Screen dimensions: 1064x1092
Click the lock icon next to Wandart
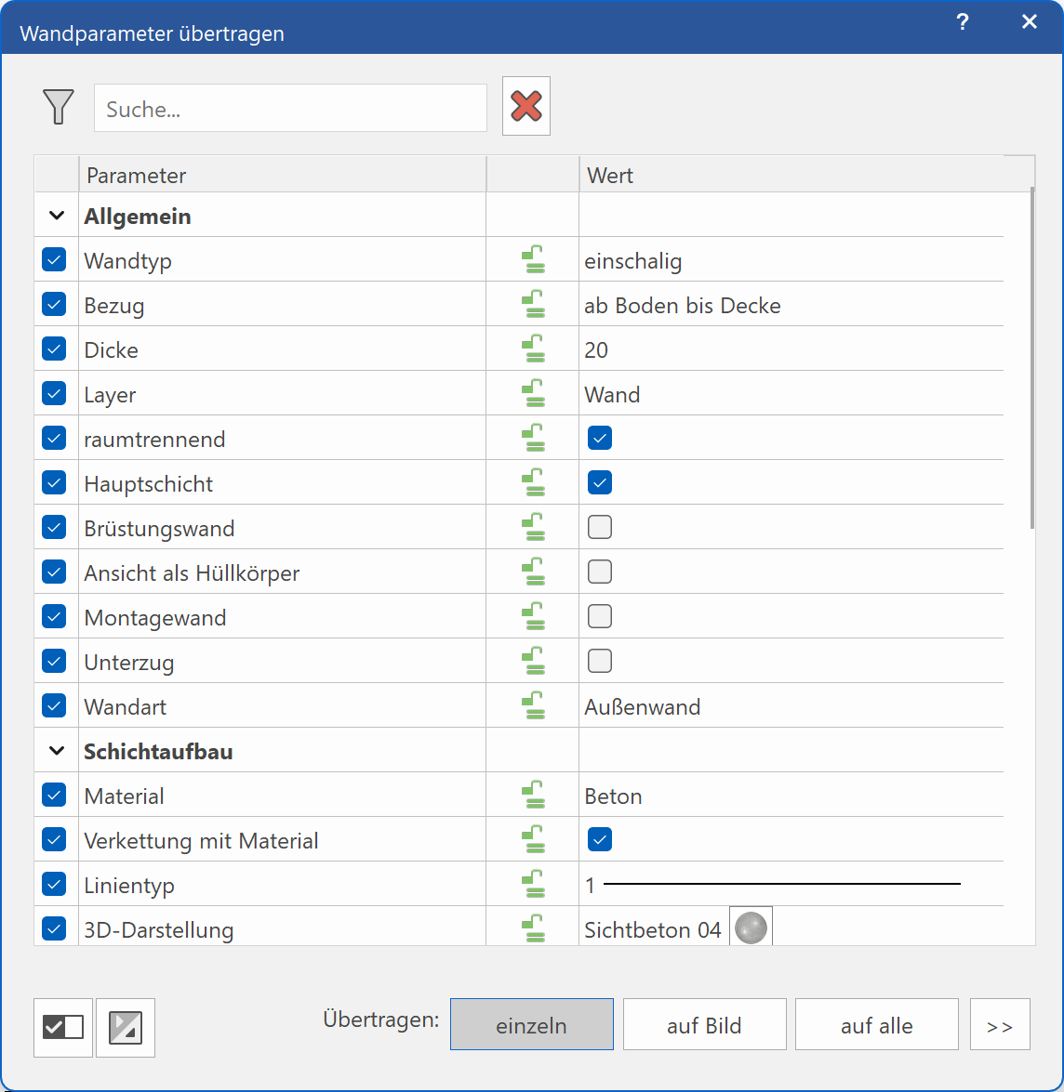tap(532, 706)
